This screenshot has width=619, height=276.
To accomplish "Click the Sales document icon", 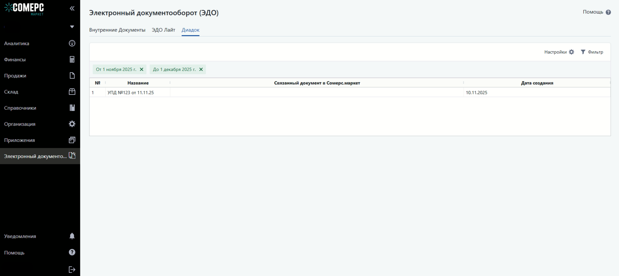I will pos(72,76).
